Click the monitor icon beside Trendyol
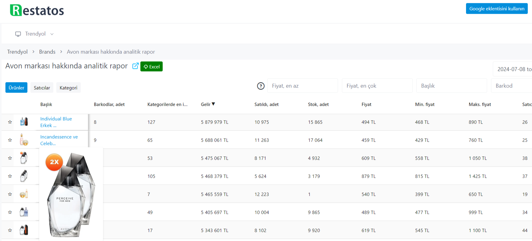The width and height of the screenshot is (532, 241). pos(18,34)
